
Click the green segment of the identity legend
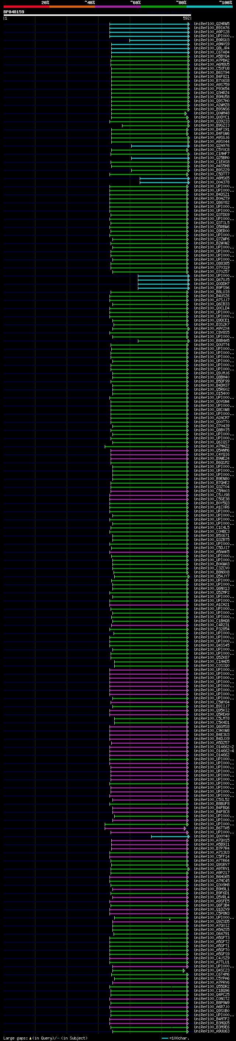[x=164, y=7]
